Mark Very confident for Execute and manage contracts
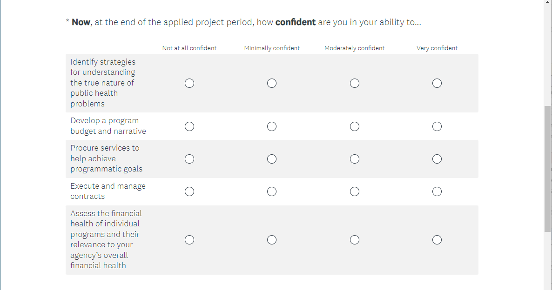 pyautogui.click(x=437, y=191)
